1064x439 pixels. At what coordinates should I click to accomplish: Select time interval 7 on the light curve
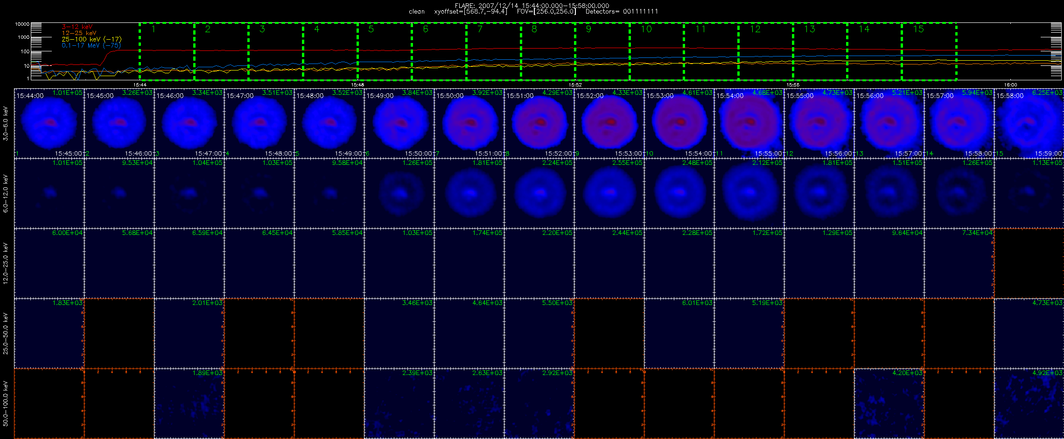pyautogui.click(x=494, y=51)
